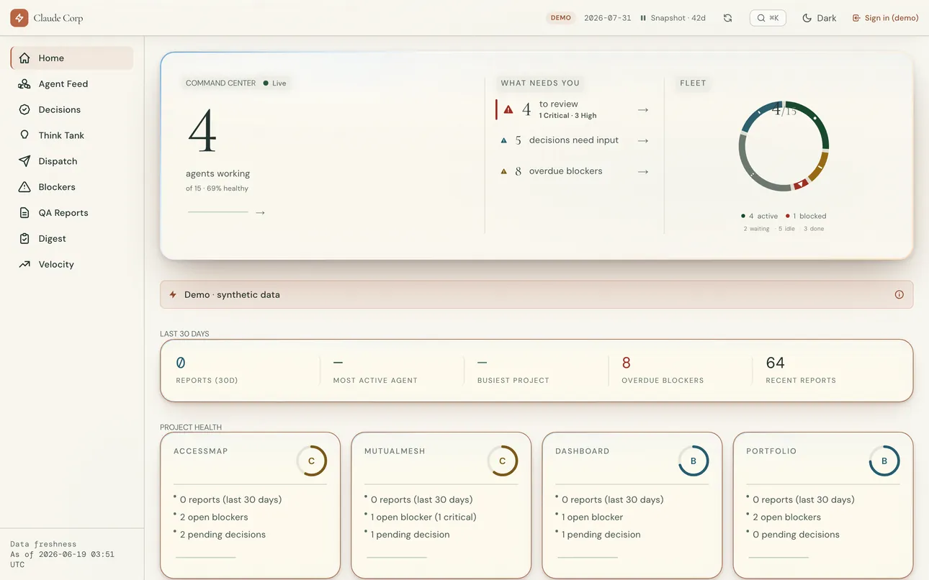Click the Busiest Project stat
The image size is (929, 580).
coord(513,370)
